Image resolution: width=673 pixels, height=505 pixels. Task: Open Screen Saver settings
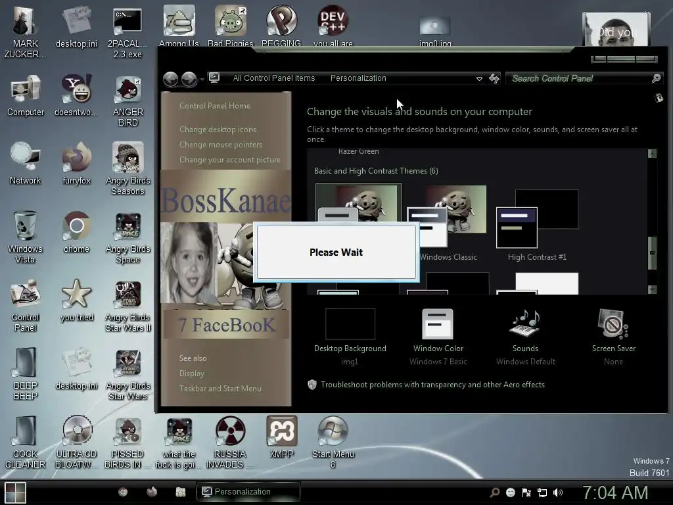(x=613, y=337)
